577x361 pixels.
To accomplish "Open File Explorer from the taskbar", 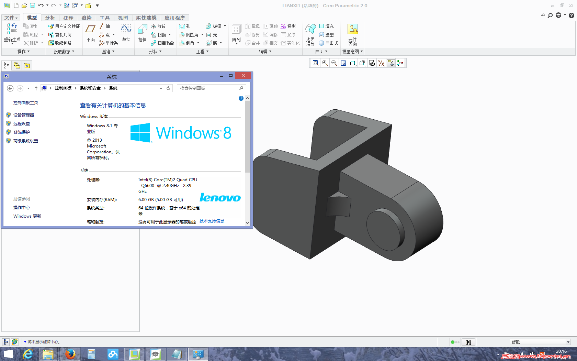I will (x=48, y=354).
